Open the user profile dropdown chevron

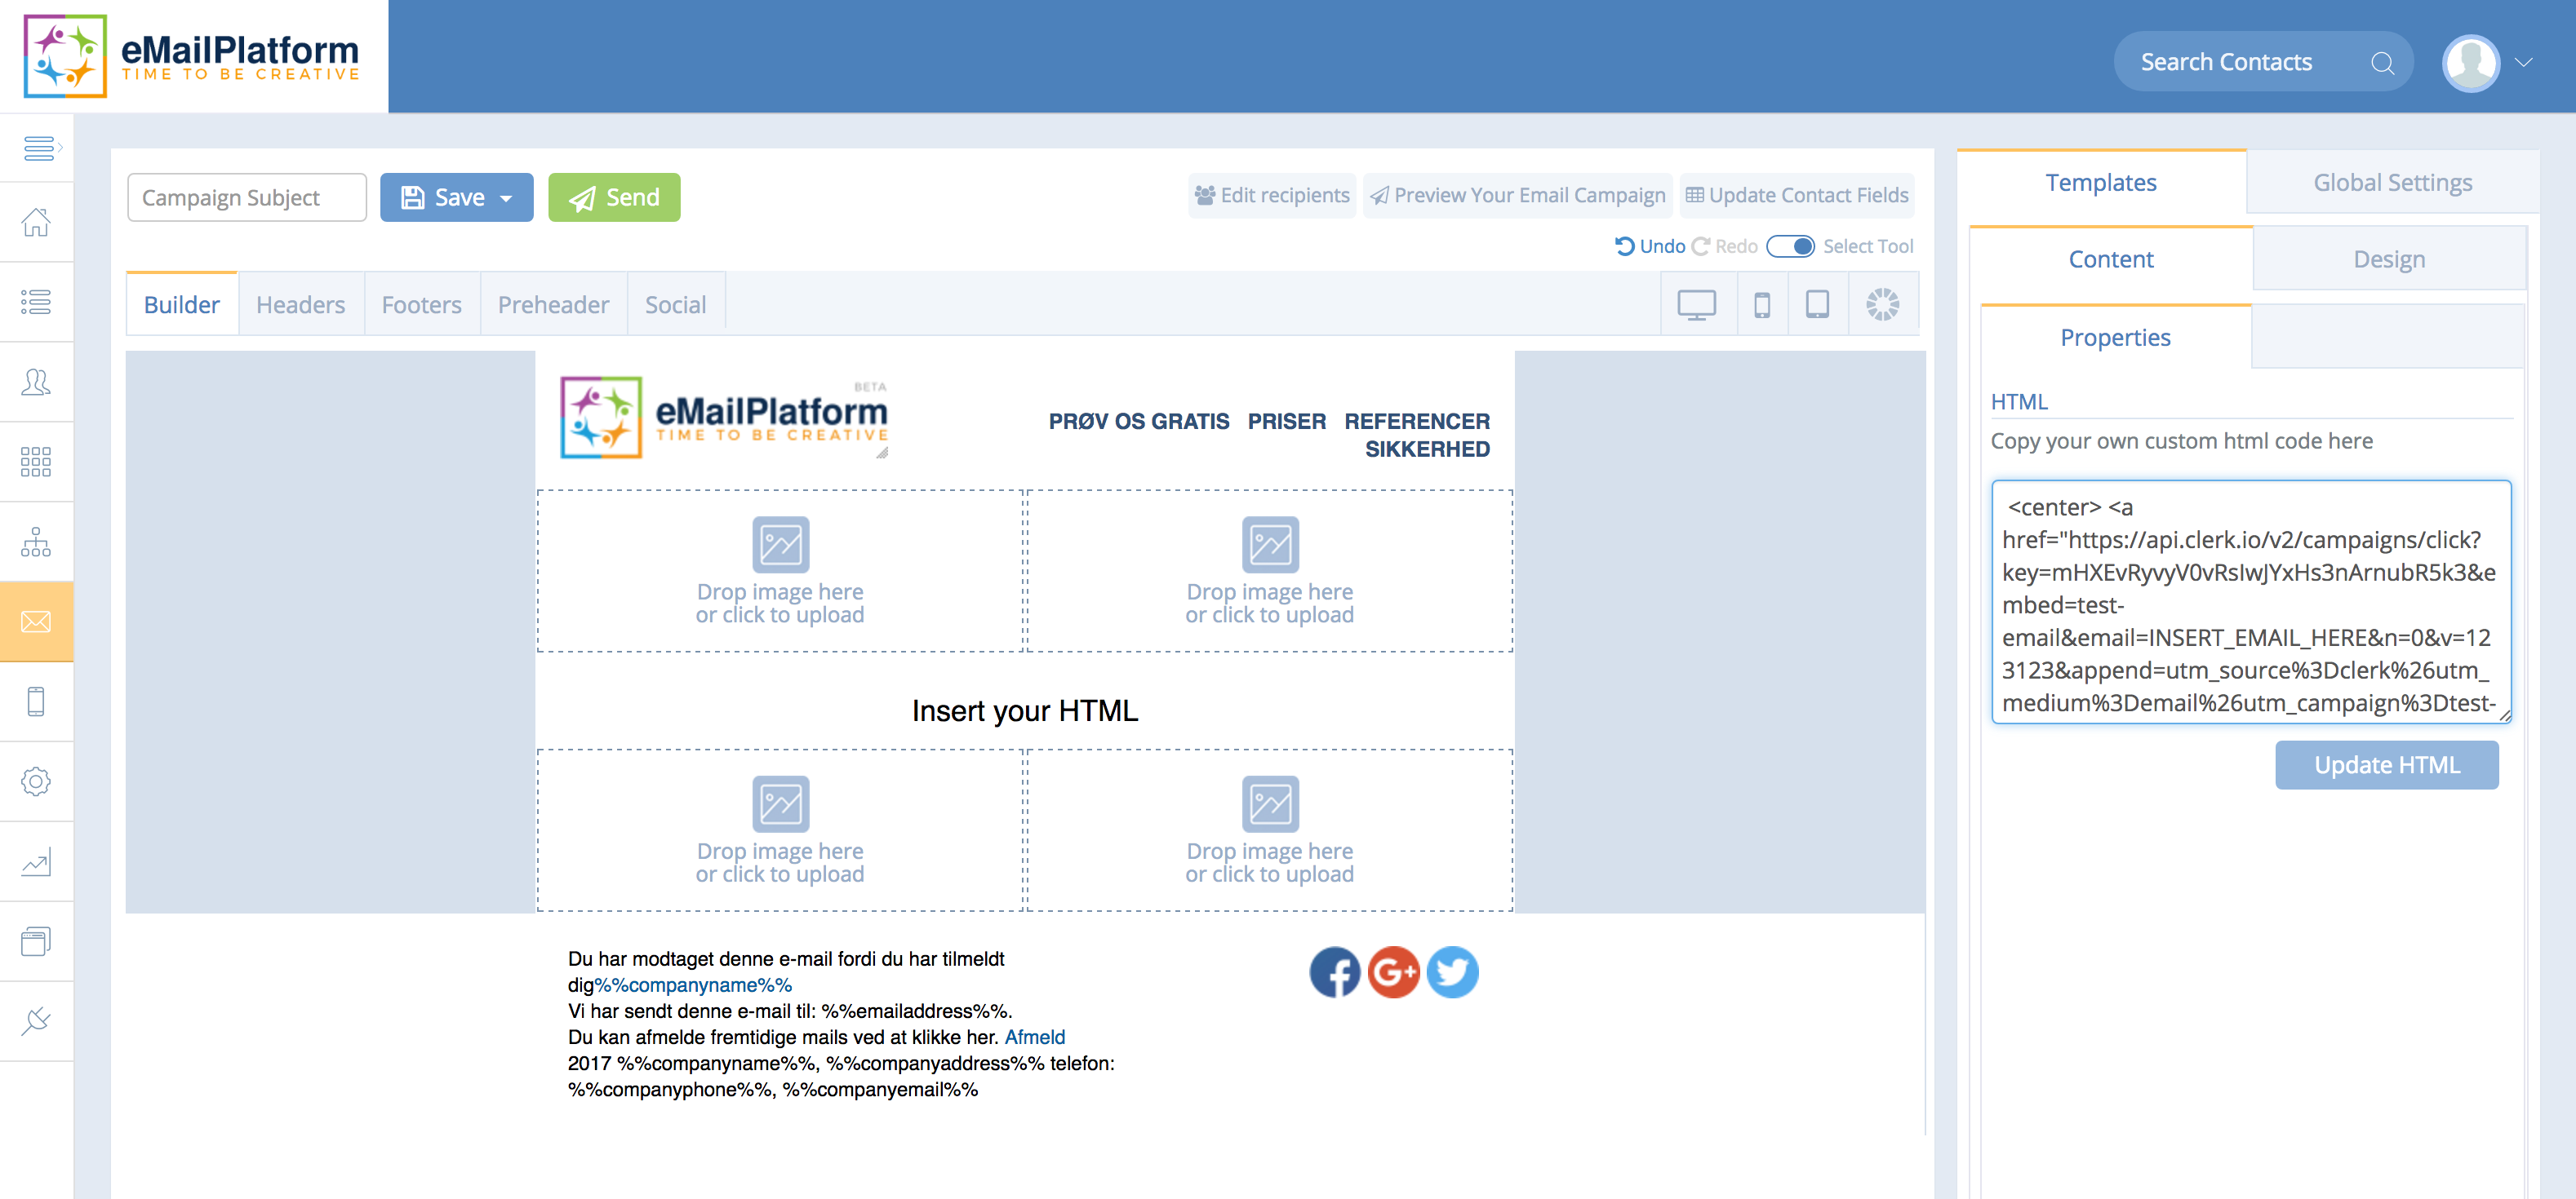2523,62
